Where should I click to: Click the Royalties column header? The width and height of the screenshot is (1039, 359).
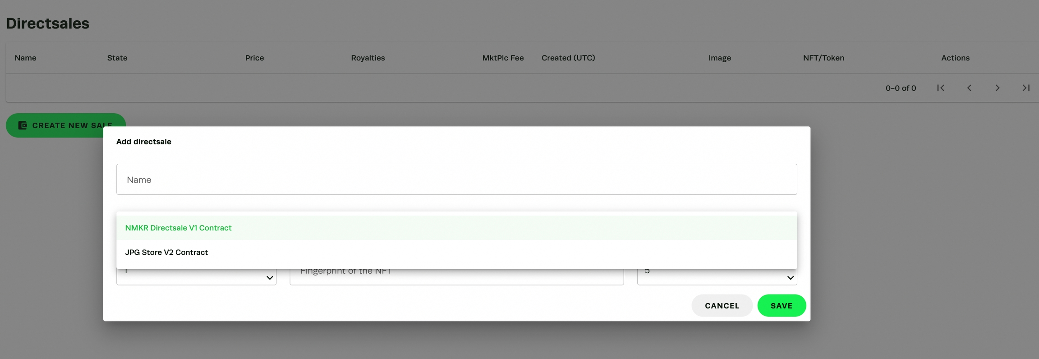368,58
